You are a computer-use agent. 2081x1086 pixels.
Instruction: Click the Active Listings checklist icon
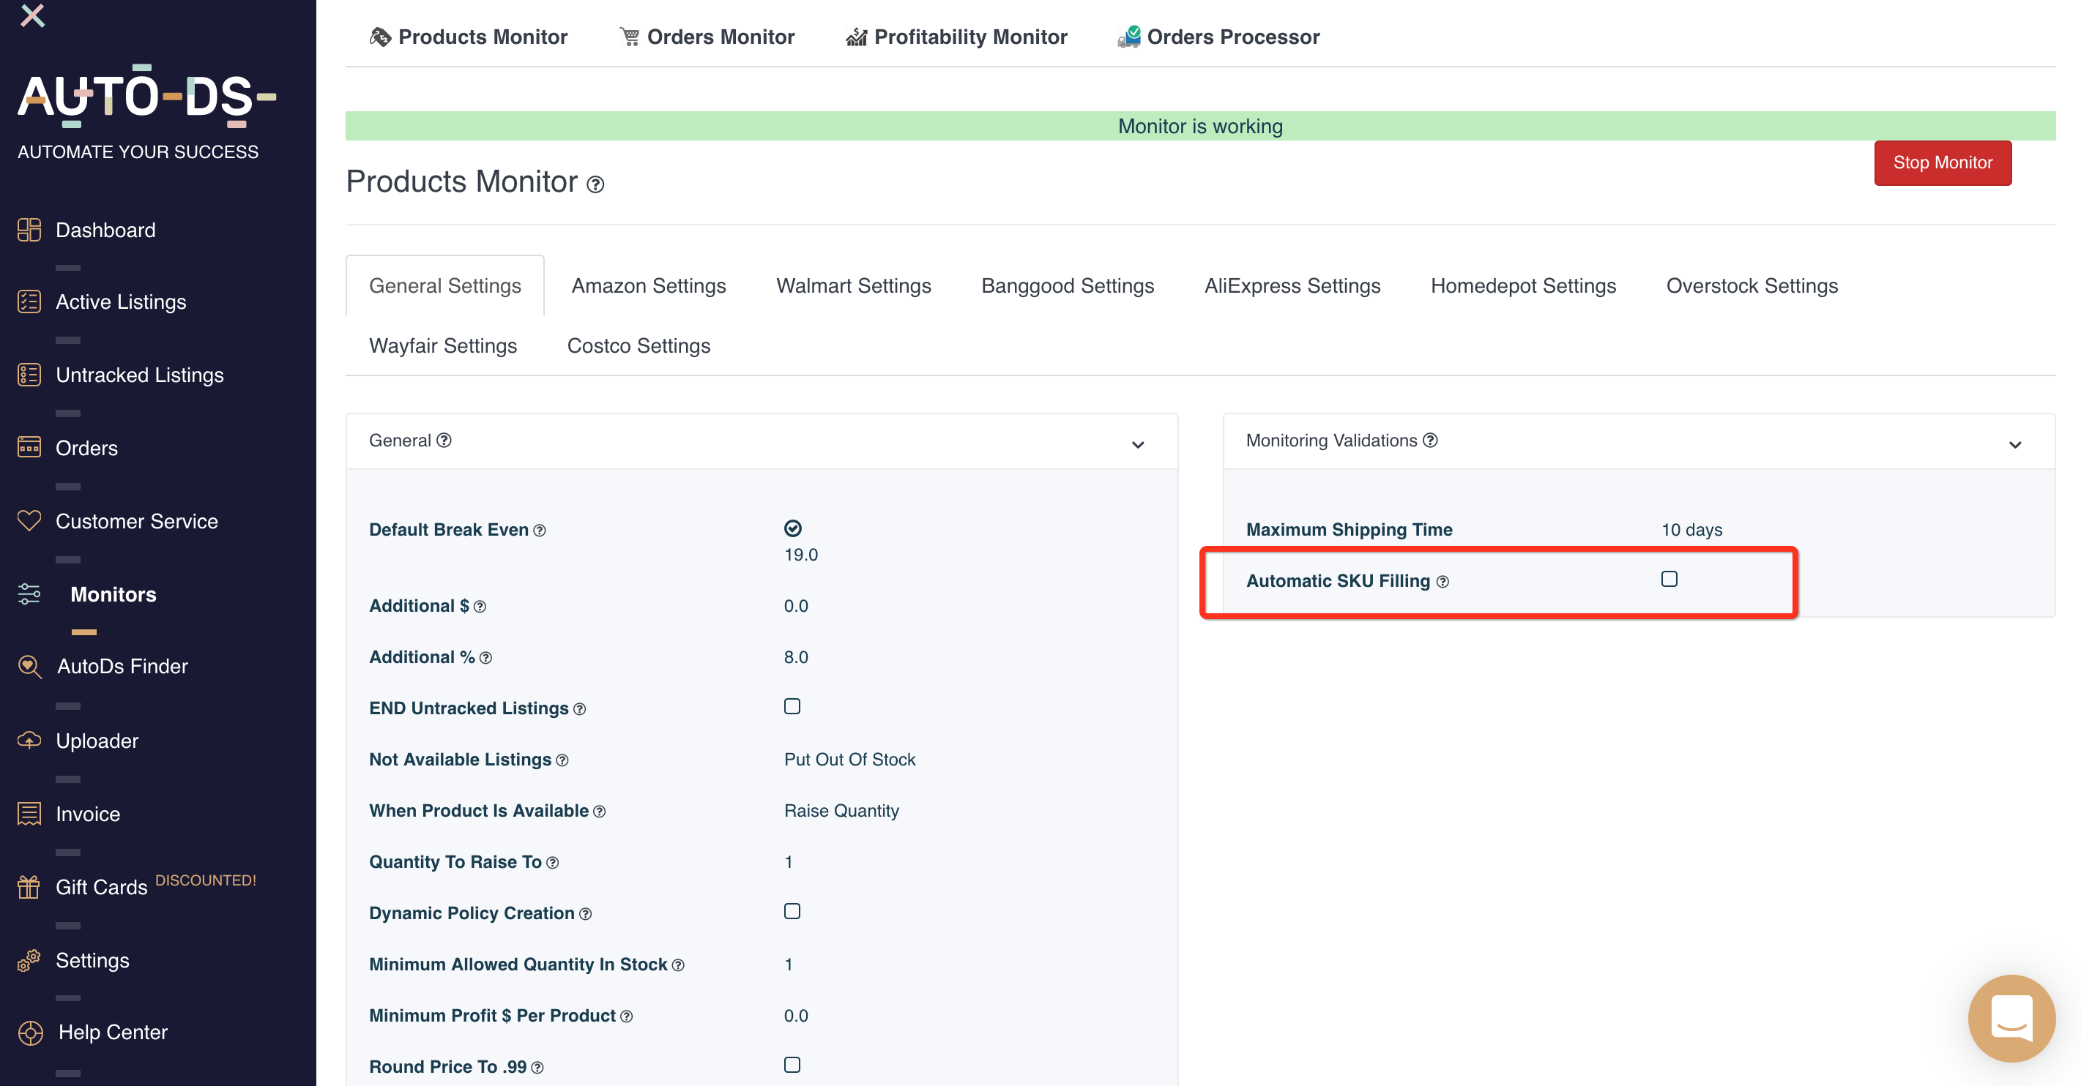(29, 302)
